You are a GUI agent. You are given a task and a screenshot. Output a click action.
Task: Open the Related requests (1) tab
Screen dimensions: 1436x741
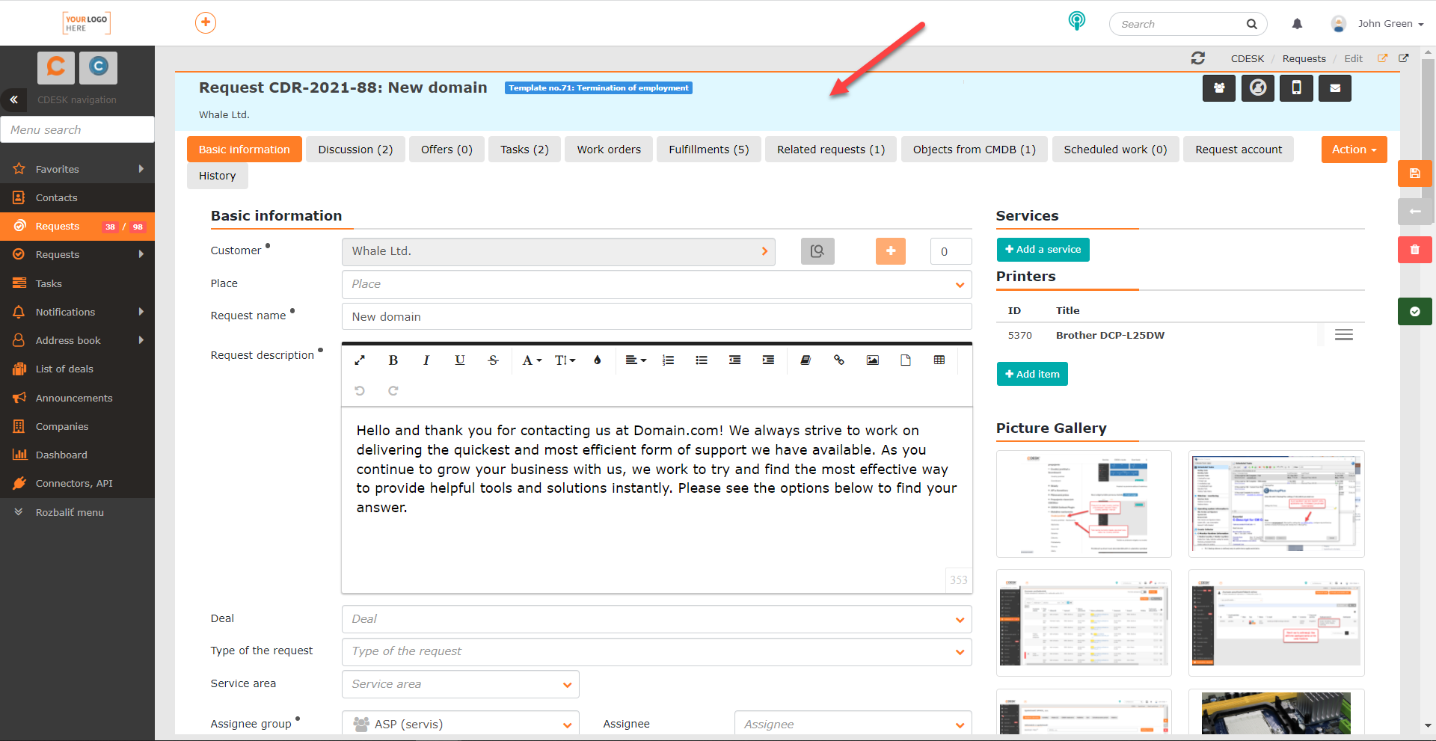(831, 150)
